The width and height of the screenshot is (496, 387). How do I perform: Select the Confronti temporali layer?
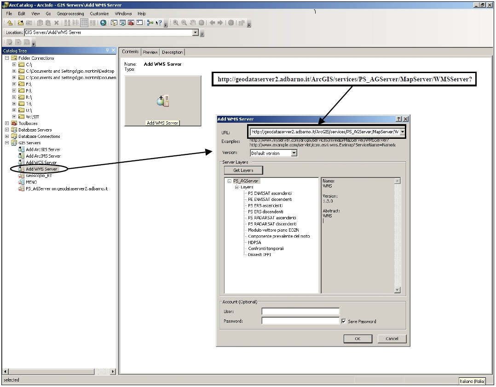[266, 249]
